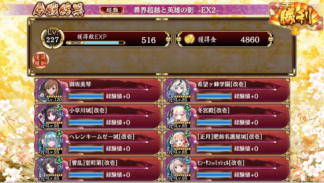This screenshot has width=324, height=183.
Task: Click the 合戦結果 title banner
Action: pyautogui.click(x=59, y=9)
